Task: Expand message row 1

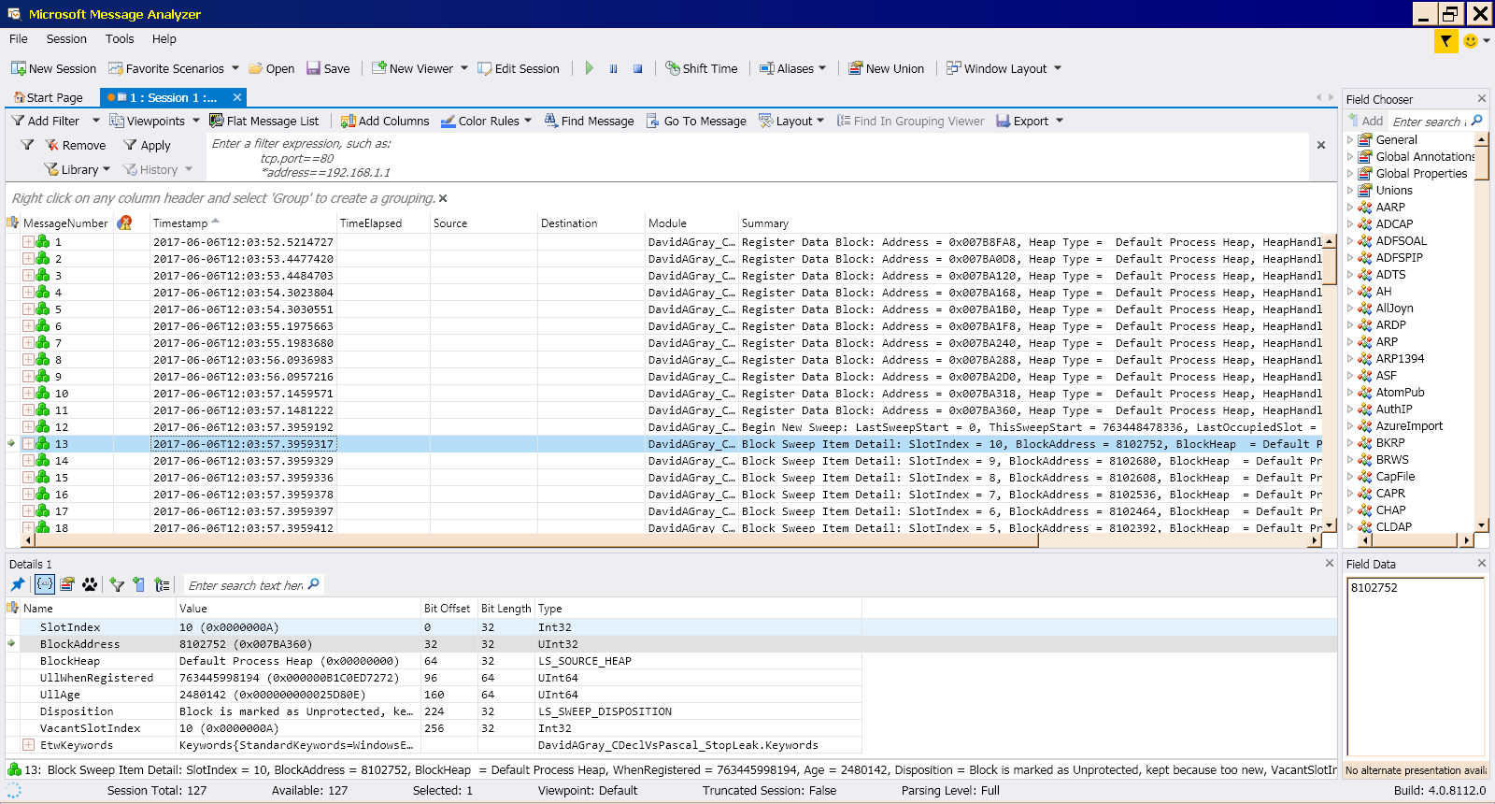Action: 28,242
